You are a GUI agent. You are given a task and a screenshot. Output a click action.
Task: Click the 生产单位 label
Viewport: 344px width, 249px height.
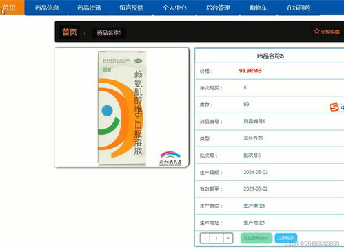tap(211, 206)
